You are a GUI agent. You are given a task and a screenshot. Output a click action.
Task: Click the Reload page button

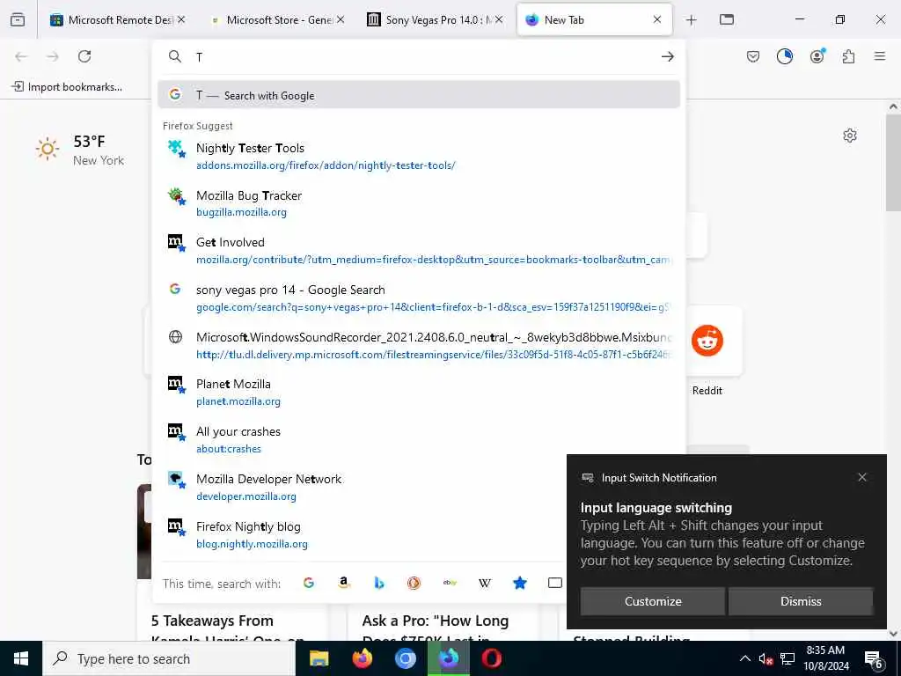[84, 56]
